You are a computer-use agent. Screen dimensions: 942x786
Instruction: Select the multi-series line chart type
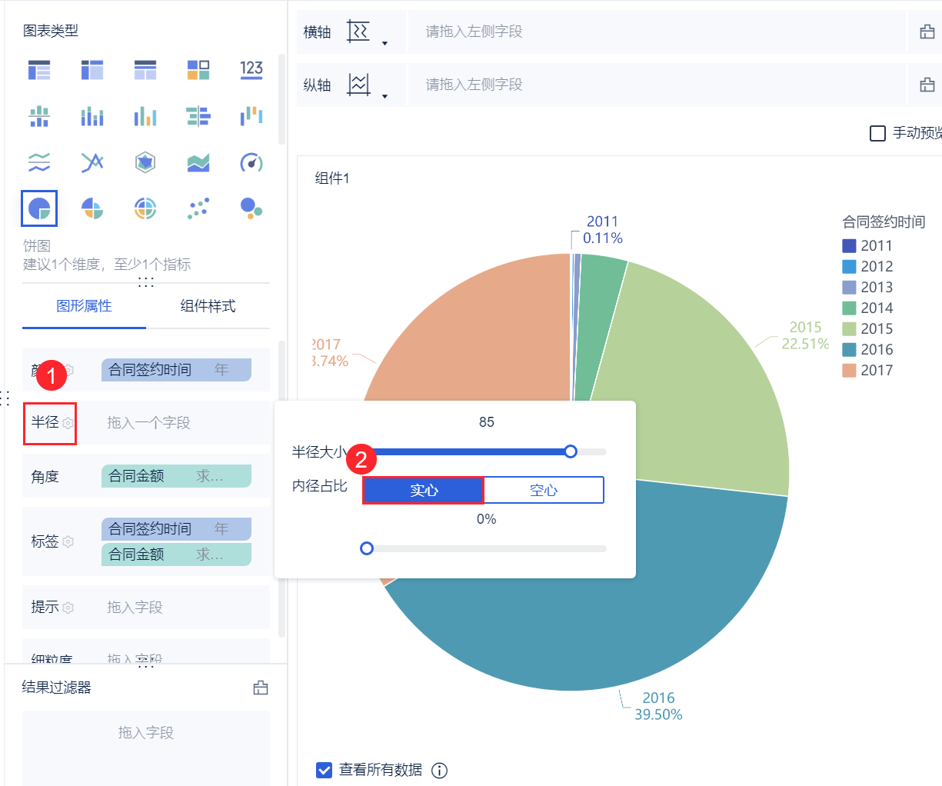tap(92, 162)
